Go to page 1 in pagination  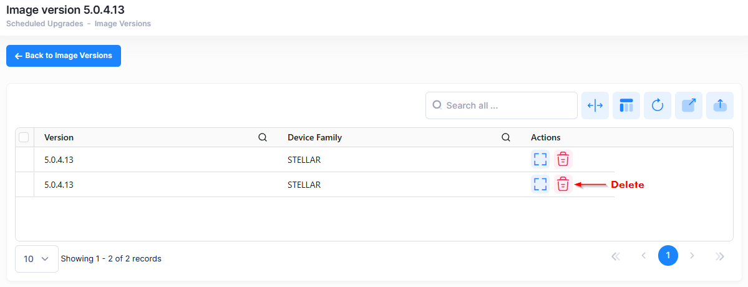click(668, 256)
